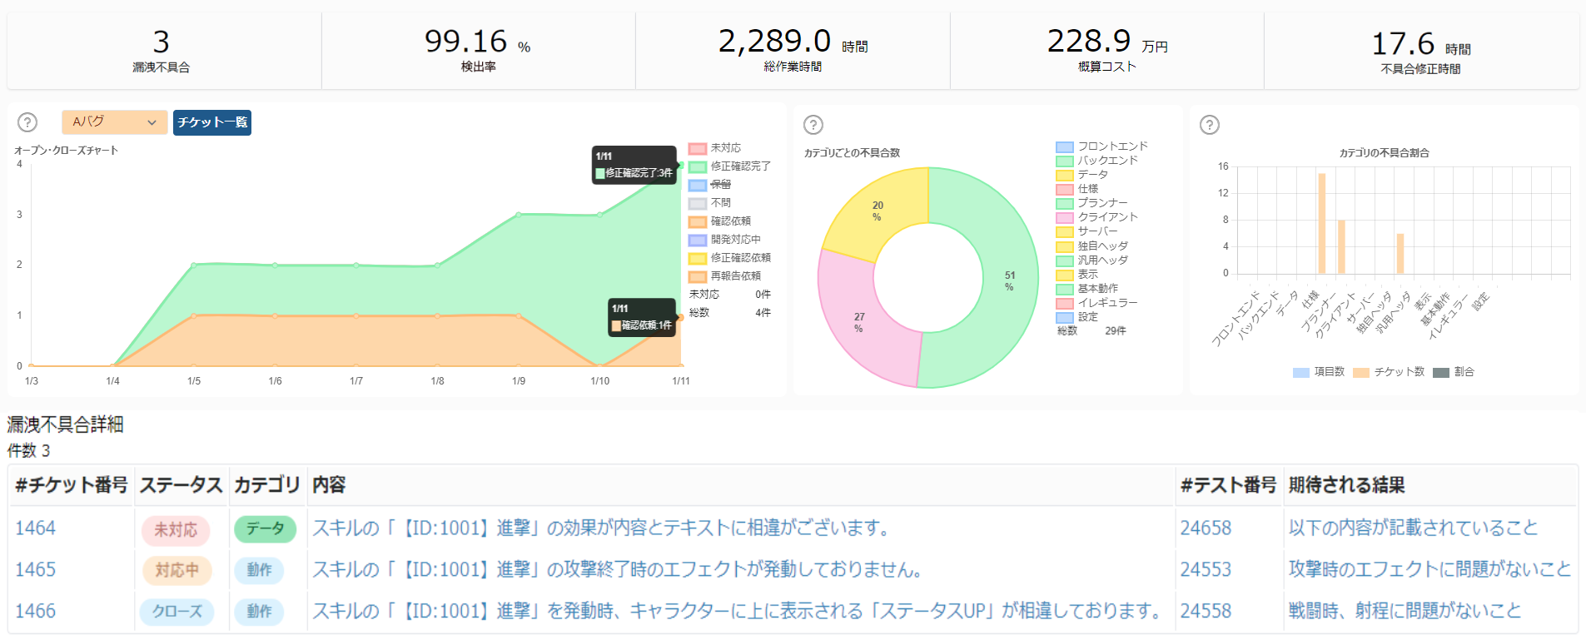
Task: Open help icon above the category bar chart
Action: 1210,125
